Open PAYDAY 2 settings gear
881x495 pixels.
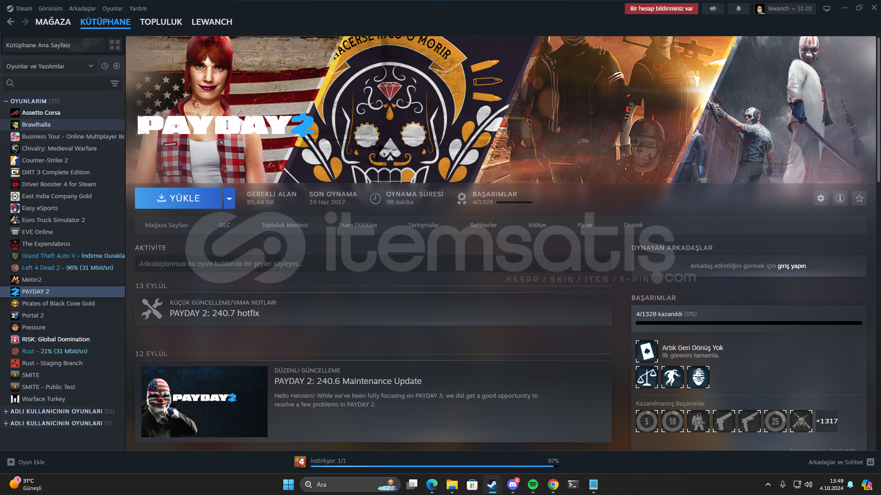pos(821,198)
